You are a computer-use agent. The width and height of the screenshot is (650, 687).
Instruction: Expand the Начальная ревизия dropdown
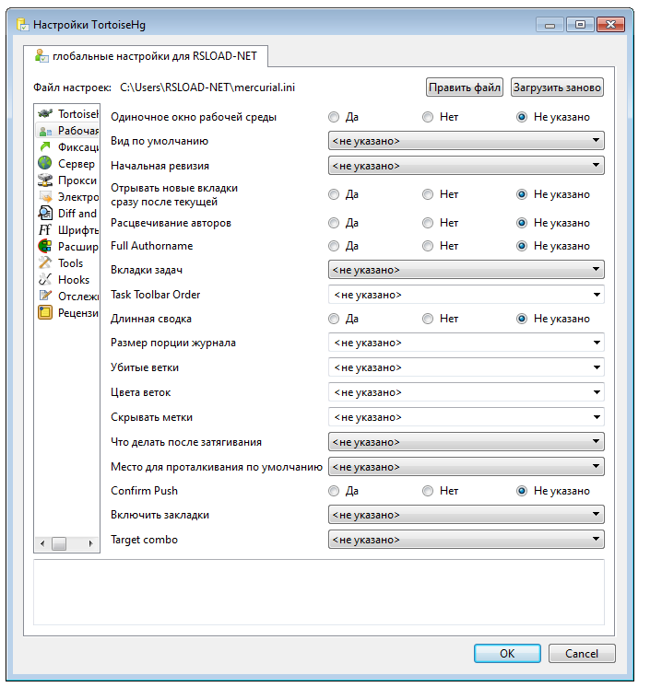pyautogui.click(x=467, y=166)
